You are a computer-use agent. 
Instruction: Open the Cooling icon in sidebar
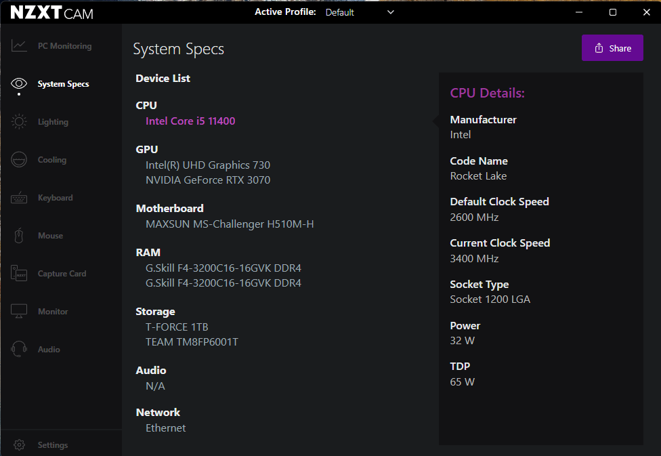tap(19, 159)
